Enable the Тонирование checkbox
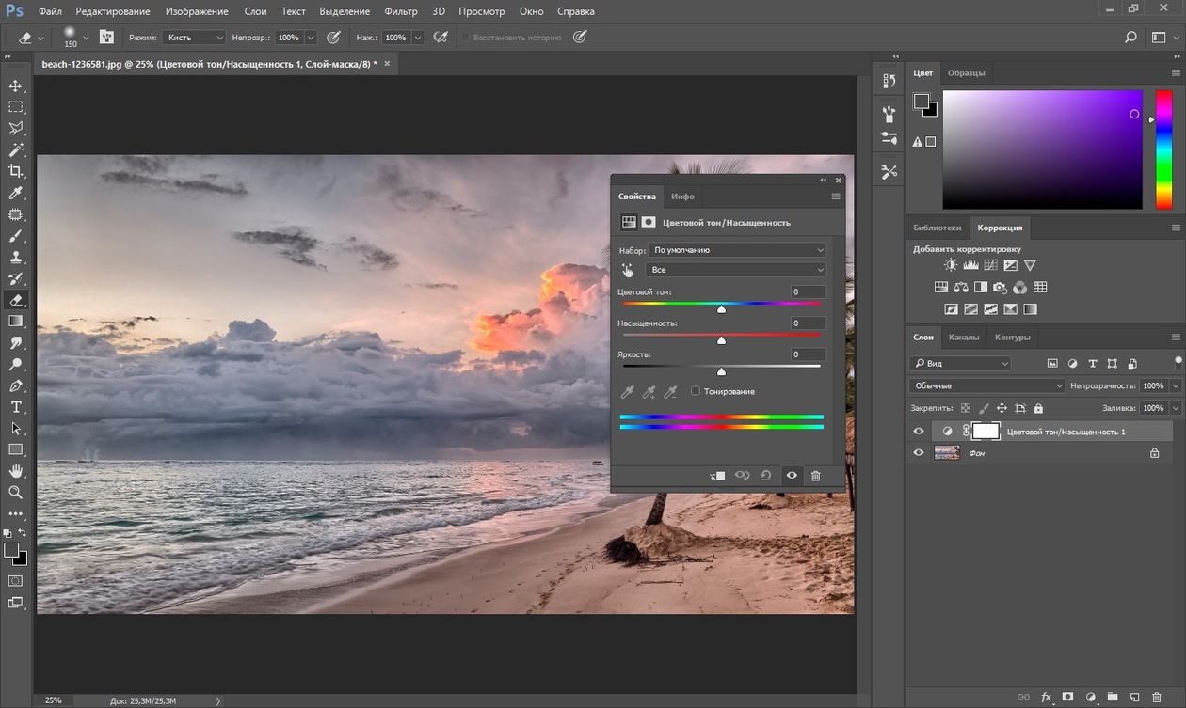This screenshot has height=708, width=1186. (696, 391)
